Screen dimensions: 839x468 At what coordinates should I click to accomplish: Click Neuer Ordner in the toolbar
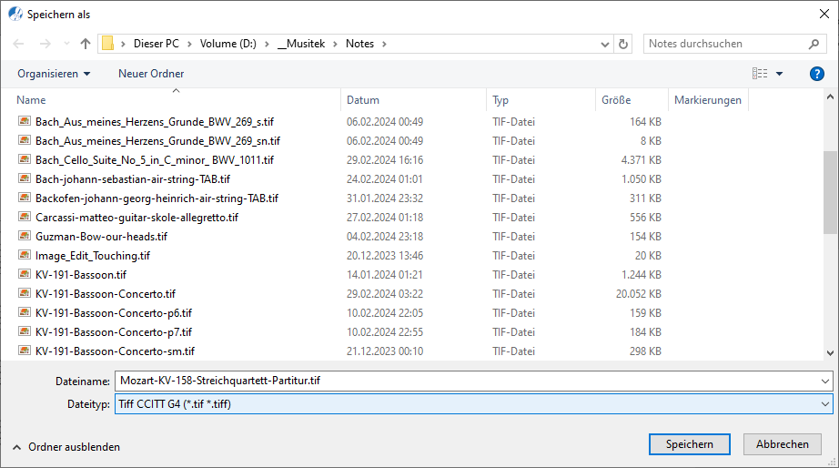click(x=151, y=74)
